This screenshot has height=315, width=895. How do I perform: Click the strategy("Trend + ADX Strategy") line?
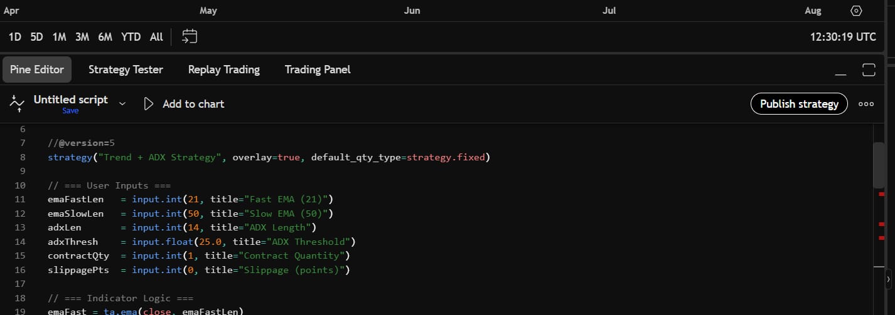(269, 157)
